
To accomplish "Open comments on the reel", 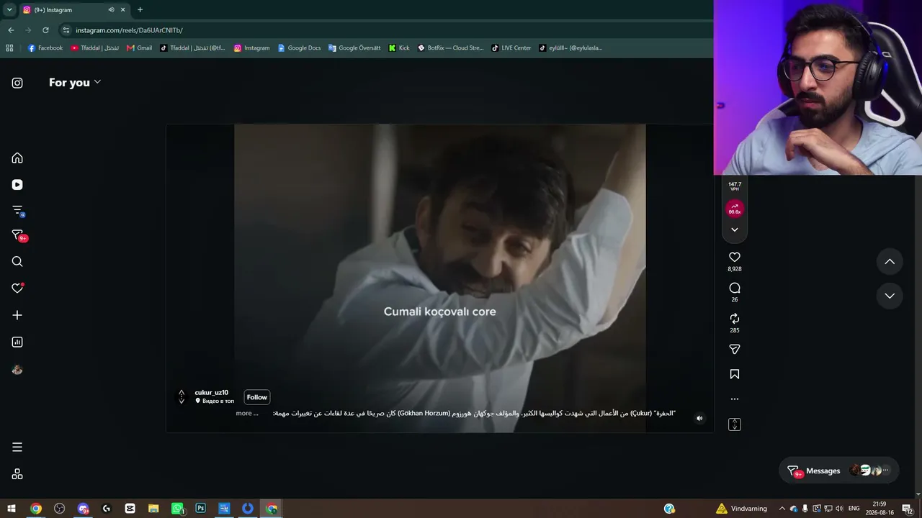I will coord(735,288).
